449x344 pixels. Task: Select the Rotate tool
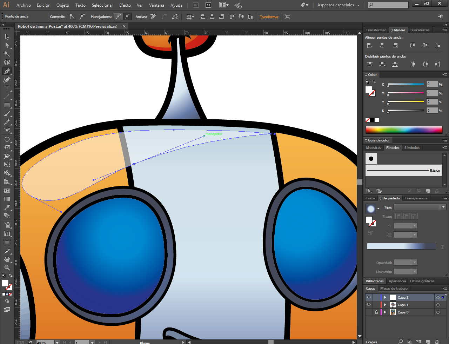pos(7,139)
